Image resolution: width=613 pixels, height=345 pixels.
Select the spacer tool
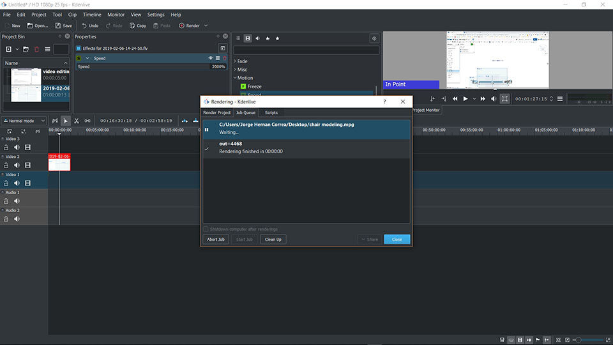(87, 121)
